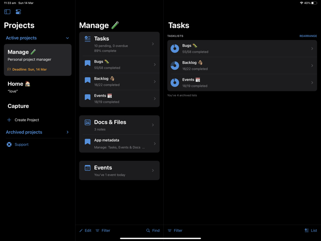This screenshot has height=241, width=321.
Task: Open Backlog tasklist in Tasks panel
Action: [242, 66]
